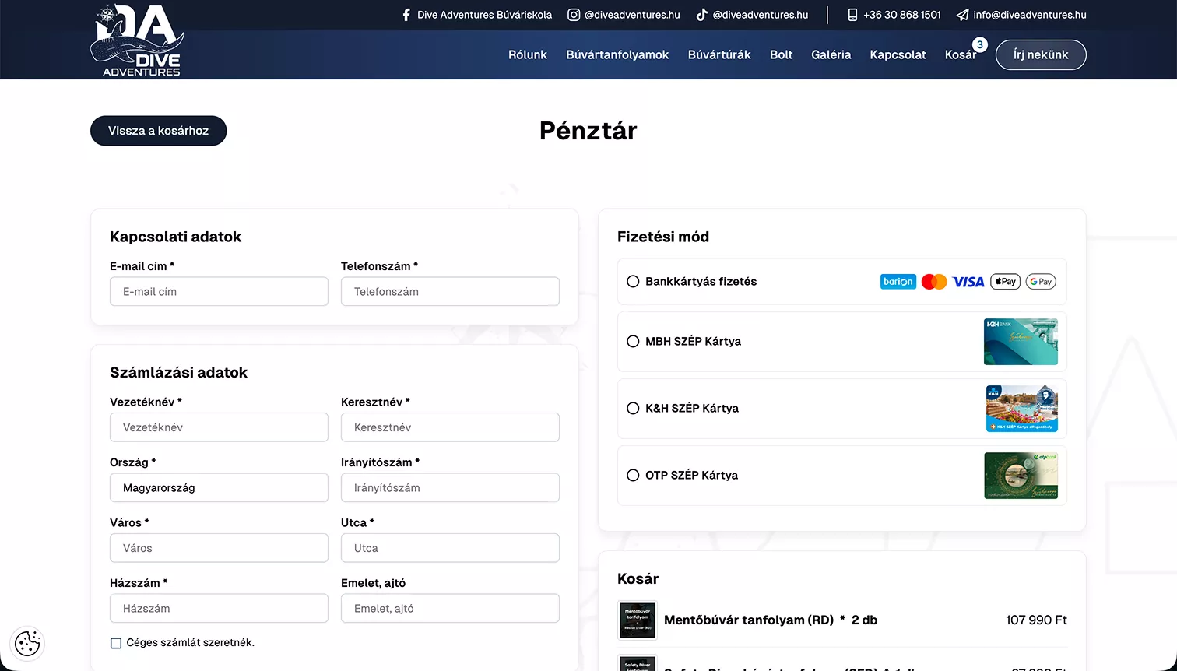Select Bankkártyás fizetés payment option
This screenshot has width=1177, height=671.
[633, 282]
